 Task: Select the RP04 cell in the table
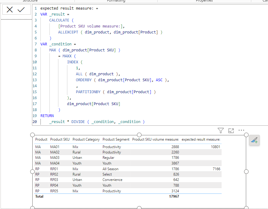[x=54, y=185]
